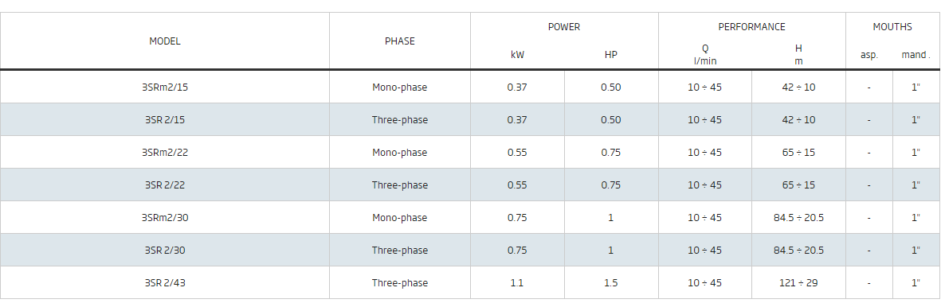Image resolution: width=945 pixels, height=307 pixels.
Task: Click the 1.1 kW value cell
Action: tap(517, 282)
